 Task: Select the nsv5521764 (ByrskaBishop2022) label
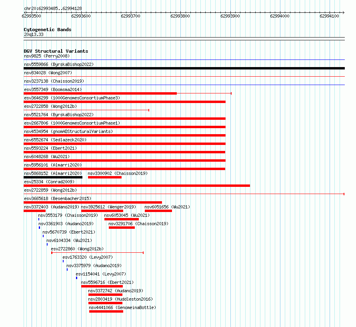[59, 115]
